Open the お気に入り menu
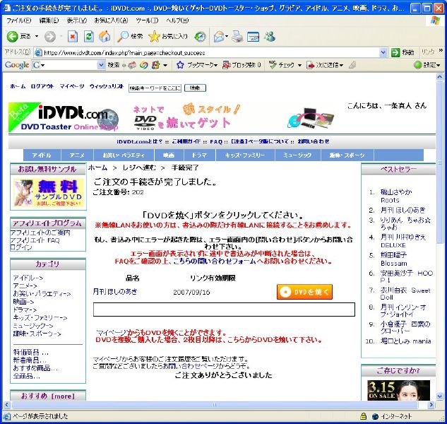Screen dimensions: 447x424 click(x=111, y=20)
